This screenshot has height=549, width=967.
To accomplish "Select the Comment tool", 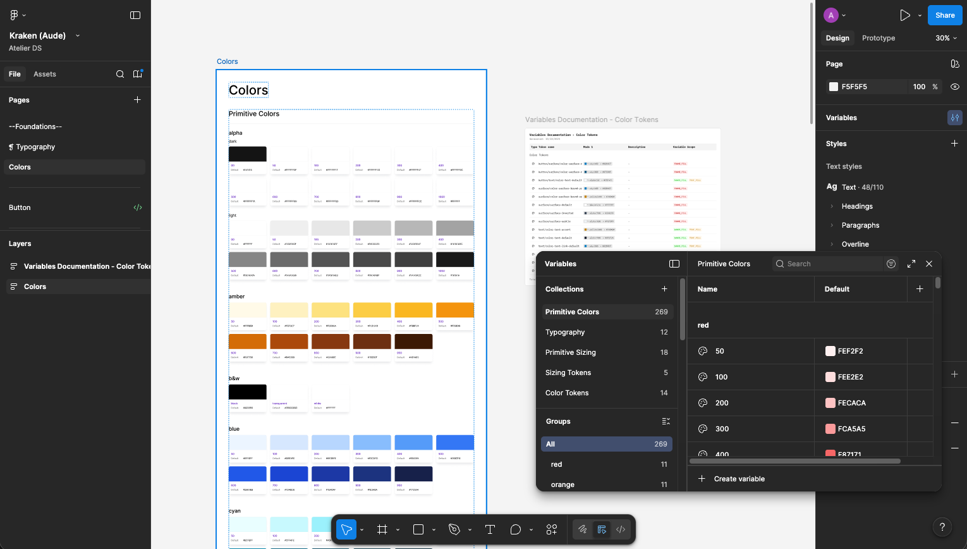I will 516,529.
